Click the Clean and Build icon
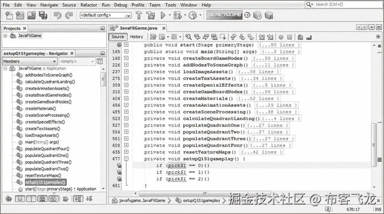This screenshot has height=214, width=384. tap(150, 16)
